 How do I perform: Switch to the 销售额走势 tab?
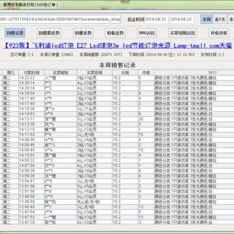49,33
